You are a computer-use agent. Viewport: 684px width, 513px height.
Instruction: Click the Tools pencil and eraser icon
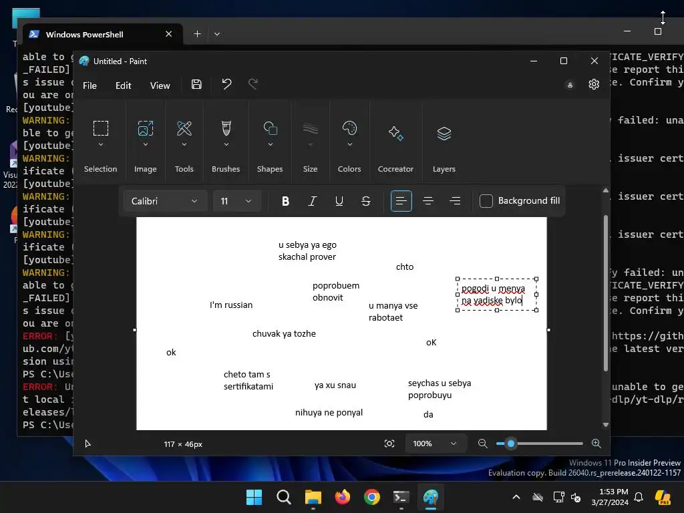pos(184,128)
